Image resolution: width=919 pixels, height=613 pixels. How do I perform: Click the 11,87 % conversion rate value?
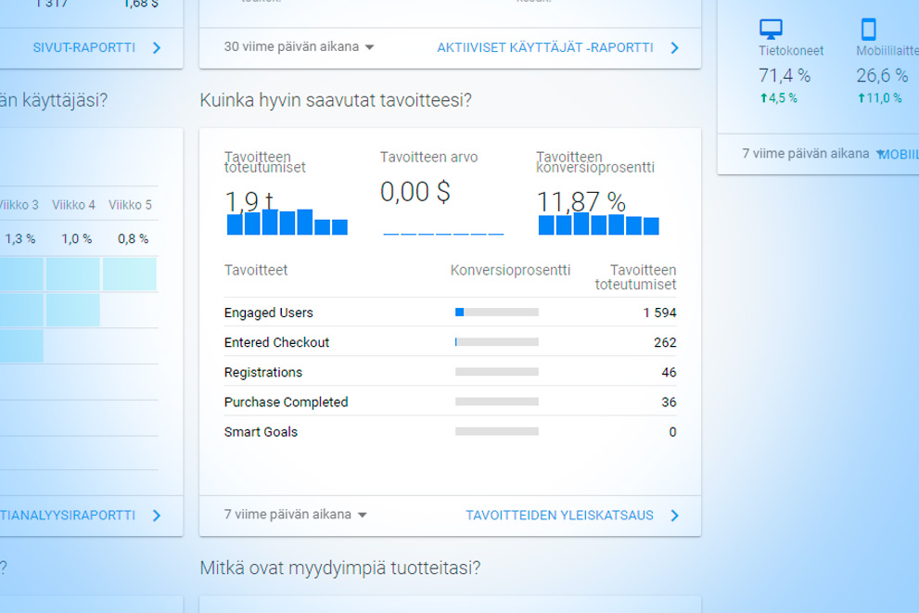coord(581,202)
